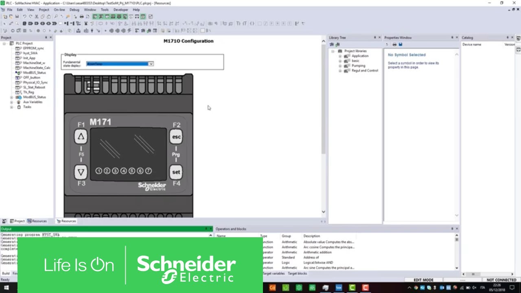521x293 pixels.
Task: Open the Developer menu
Action: [x=120, y=10]
